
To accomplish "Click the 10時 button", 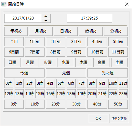I will point(113,83).
